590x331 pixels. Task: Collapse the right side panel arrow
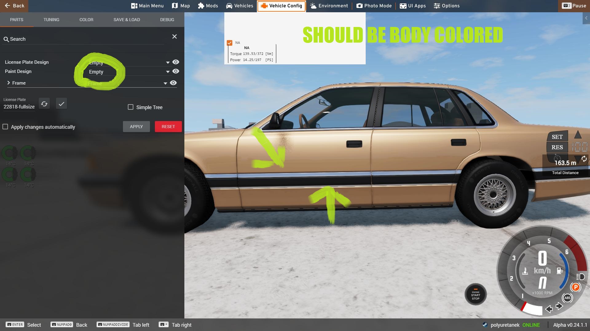tap(586, 18)
